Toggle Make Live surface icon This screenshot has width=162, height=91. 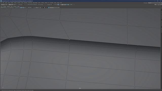[x=36, y=5]
